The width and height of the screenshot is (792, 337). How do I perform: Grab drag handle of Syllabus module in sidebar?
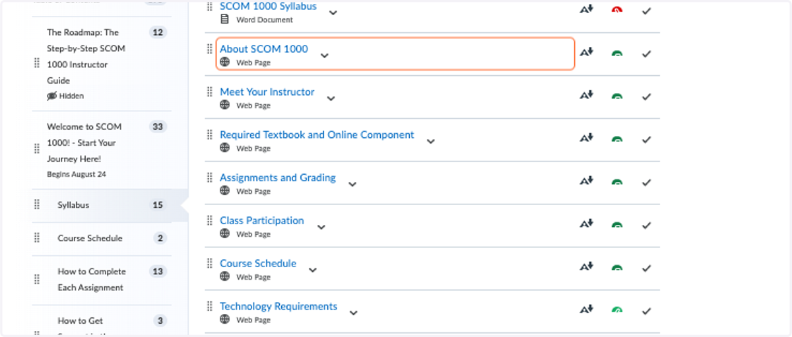pyautogui.click(x=37, y=205)
